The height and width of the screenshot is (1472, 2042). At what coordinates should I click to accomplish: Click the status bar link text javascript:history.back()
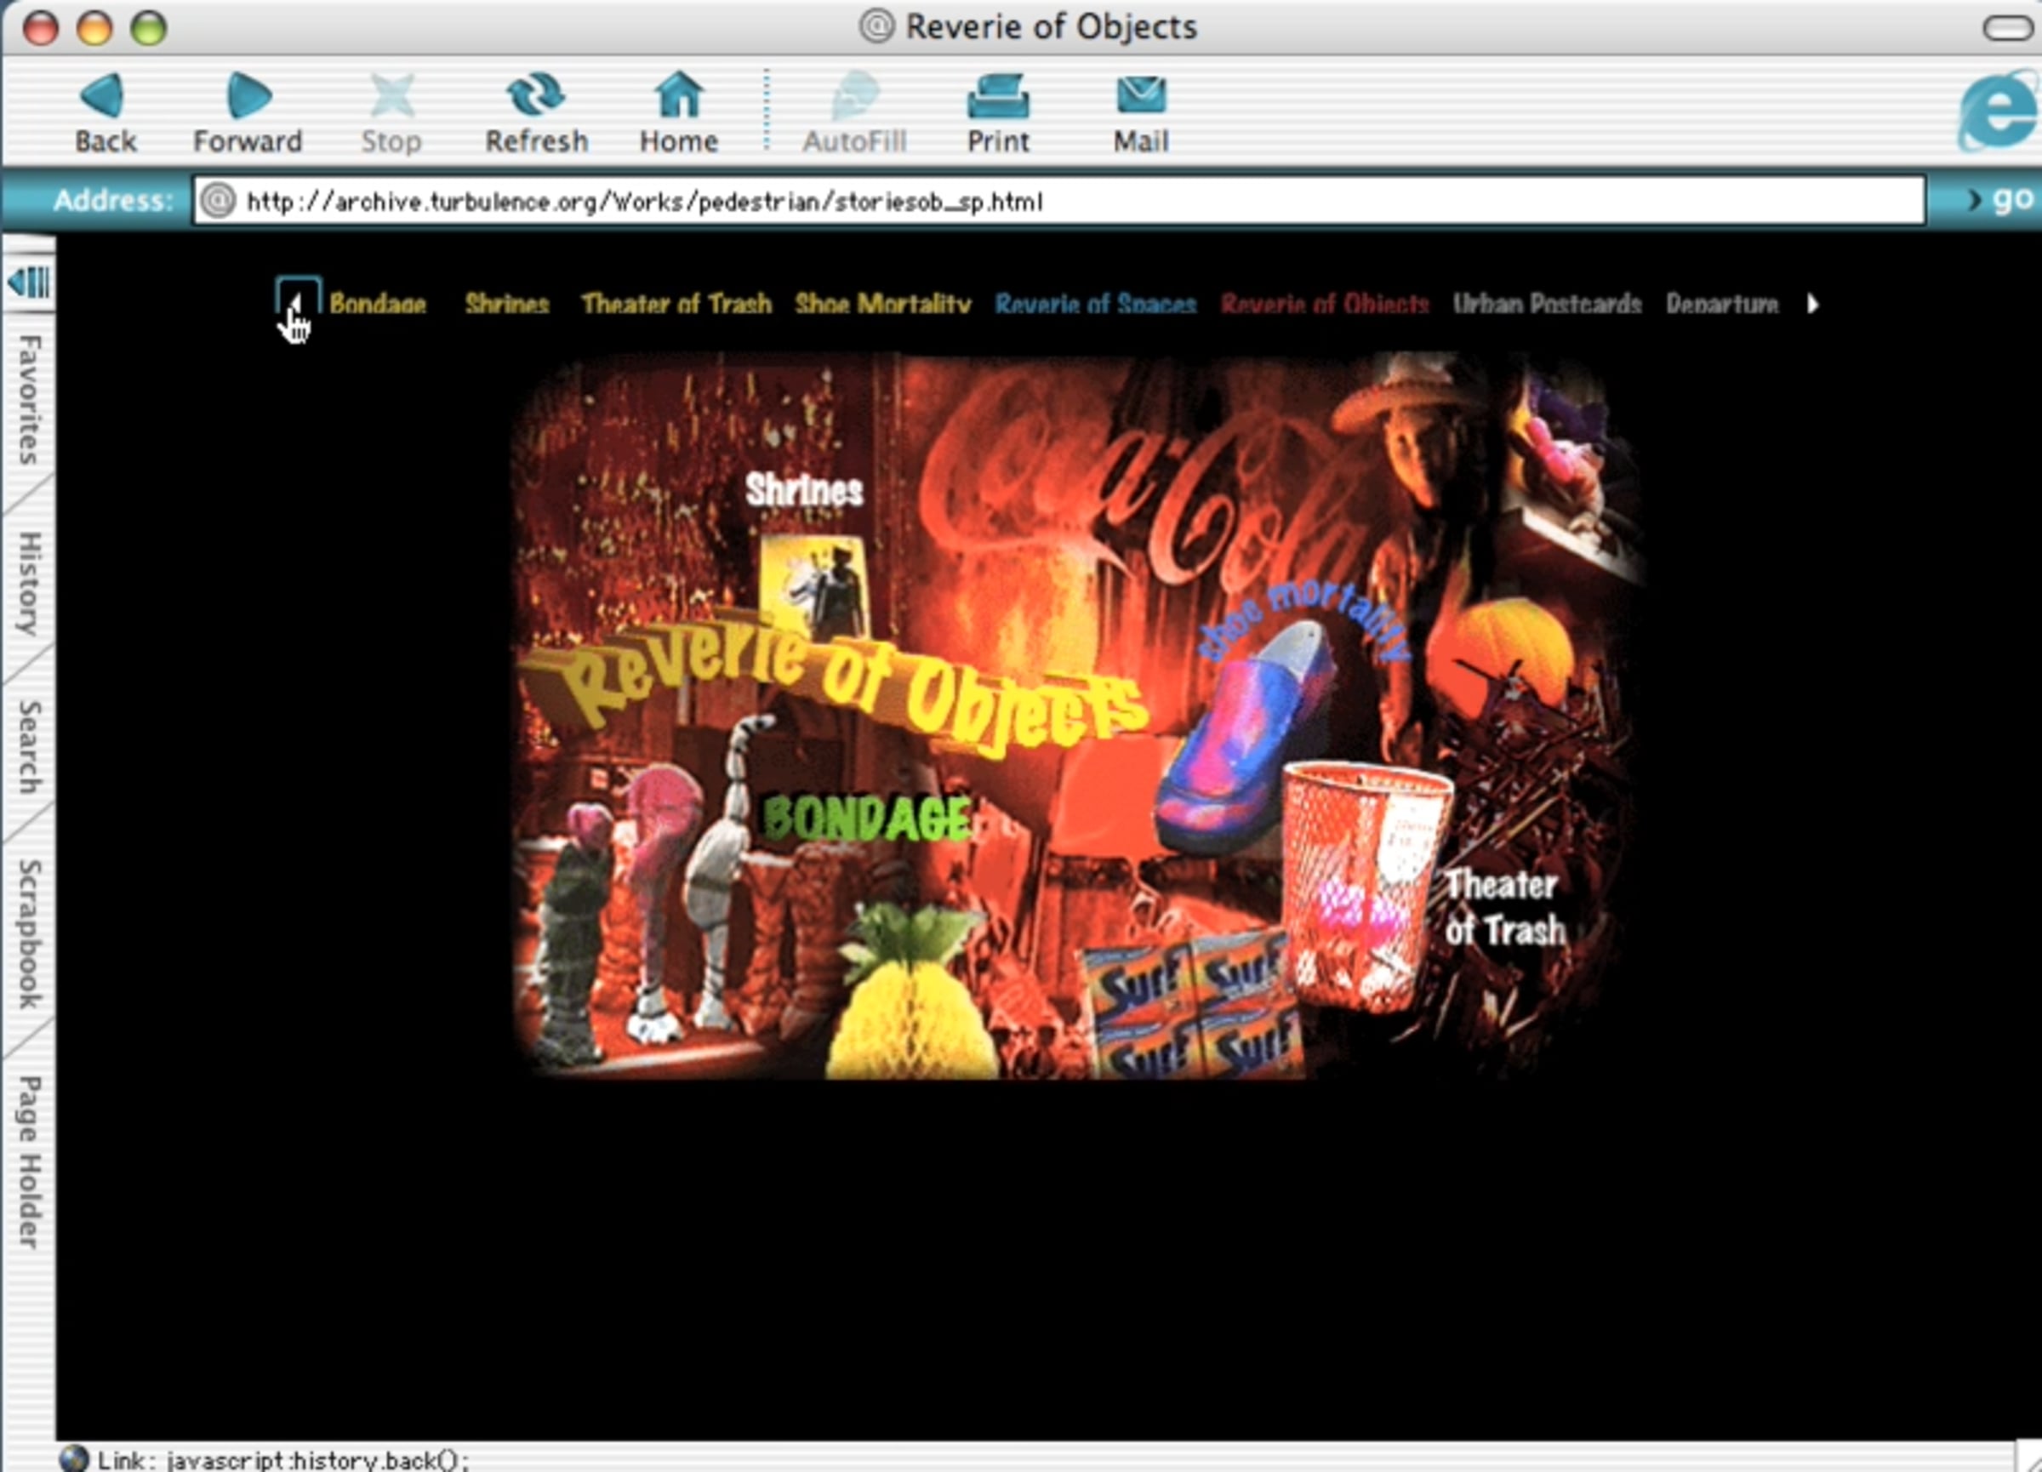(319, 1459)
